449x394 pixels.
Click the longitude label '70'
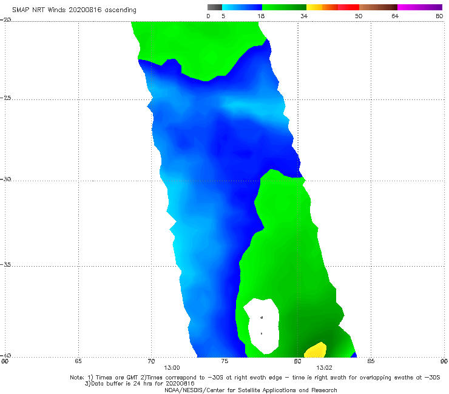coord(151,361)
